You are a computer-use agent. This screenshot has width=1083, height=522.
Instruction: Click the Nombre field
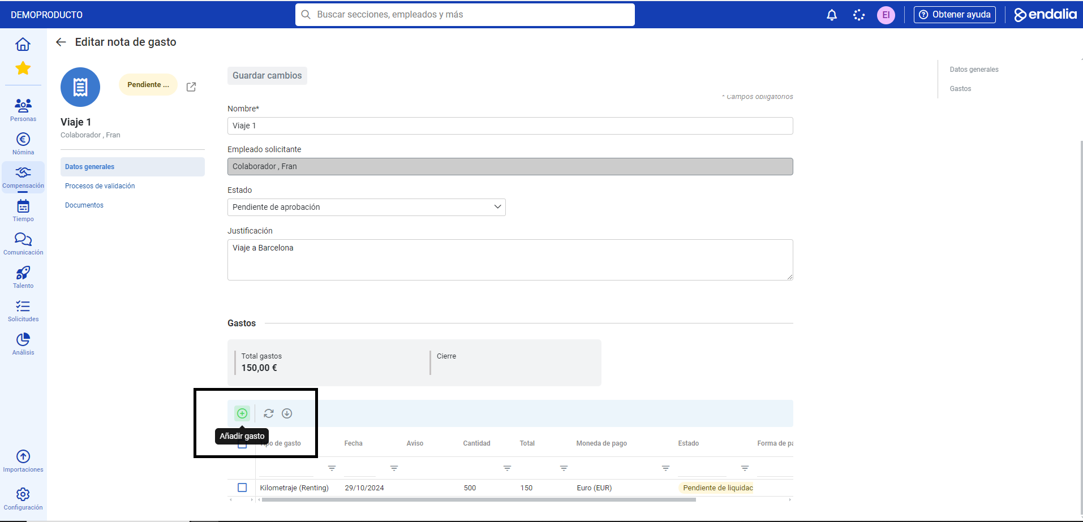[510, 126]
